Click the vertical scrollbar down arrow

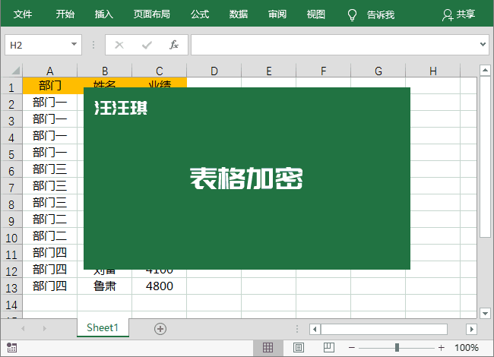click(485, 313)
